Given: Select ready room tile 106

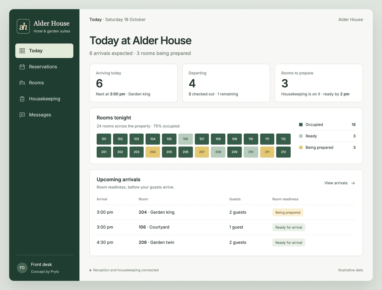Looking at the screenshot, I should coord(185,139).
